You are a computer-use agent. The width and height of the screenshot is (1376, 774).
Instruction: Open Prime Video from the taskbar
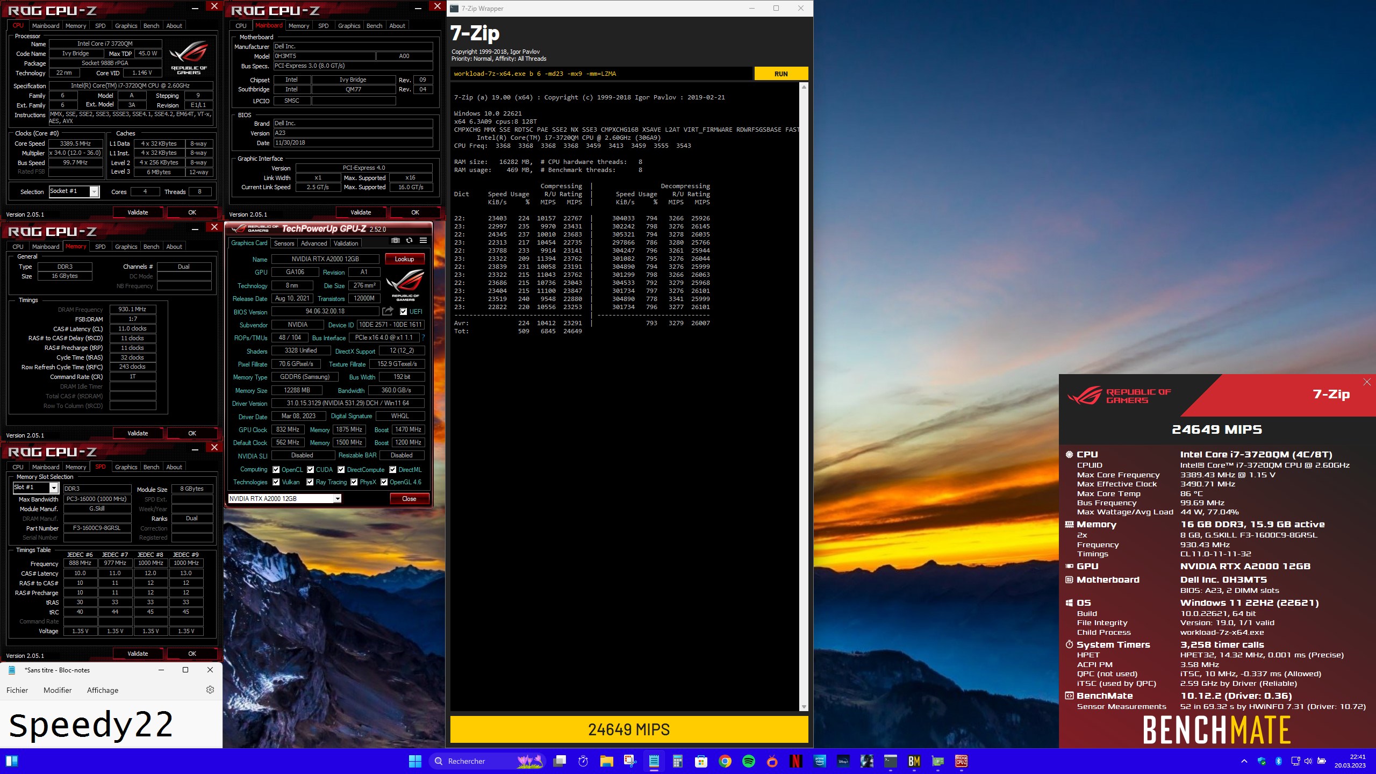tap(819, 761)
